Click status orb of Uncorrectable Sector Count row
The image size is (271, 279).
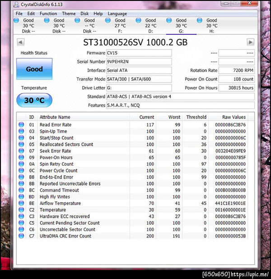coord(21,229)
